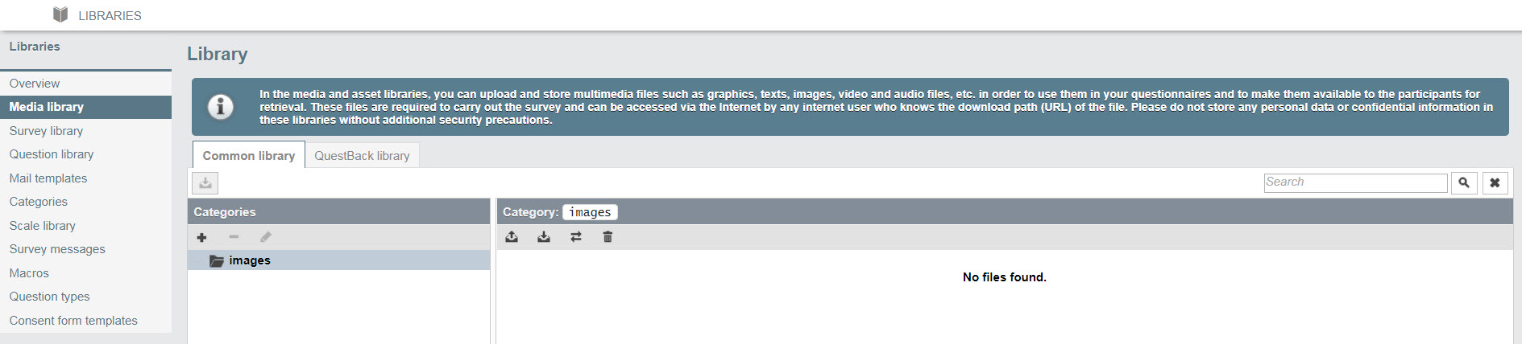Image resolution: width=1522 pixels, height=344 pixels.
Task: Click the delete trash icon
Action: click(x=608, y=237)
